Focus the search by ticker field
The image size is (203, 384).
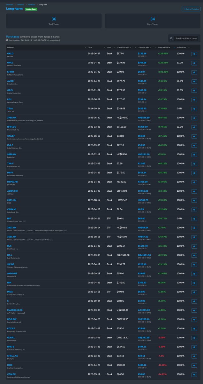click(x=186, y=38)
